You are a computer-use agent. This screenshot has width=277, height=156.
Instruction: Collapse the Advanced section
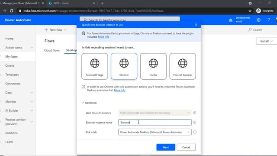pos(89,103)
